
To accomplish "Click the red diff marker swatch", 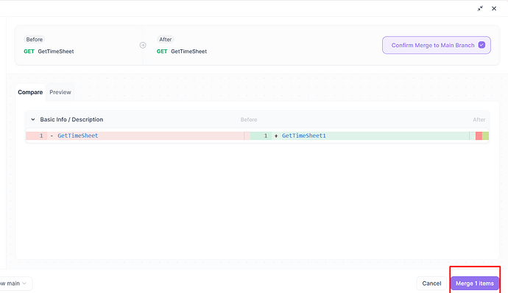I will tap(479, 135).
